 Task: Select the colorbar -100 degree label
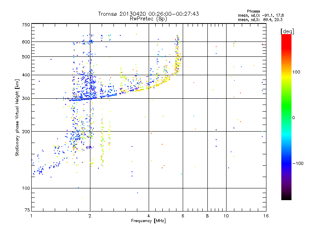[x=298, y=163]
